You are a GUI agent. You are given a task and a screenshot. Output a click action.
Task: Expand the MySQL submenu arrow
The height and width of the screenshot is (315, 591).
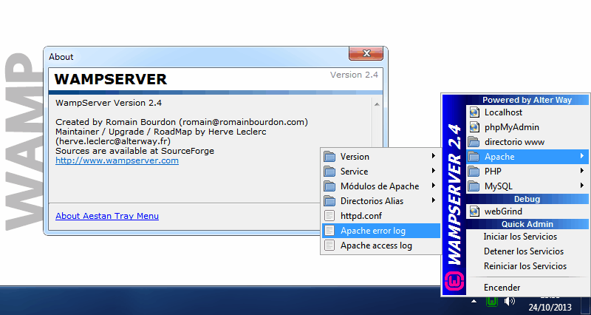tap(583, 186)
